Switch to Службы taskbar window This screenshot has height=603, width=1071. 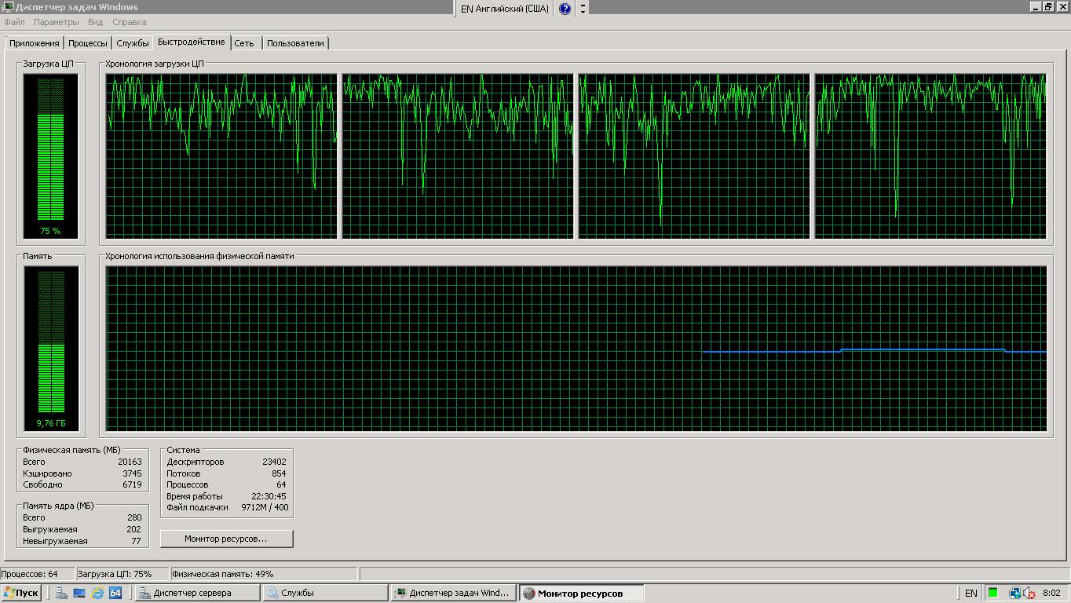pos(324,593)
